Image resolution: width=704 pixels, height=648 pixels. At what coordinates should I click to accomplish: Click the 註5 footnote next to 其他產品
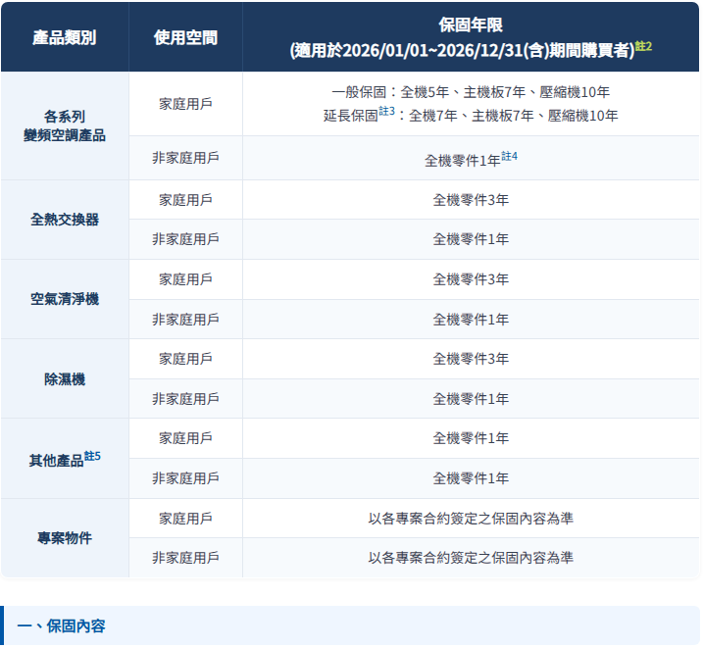[92, 457]
